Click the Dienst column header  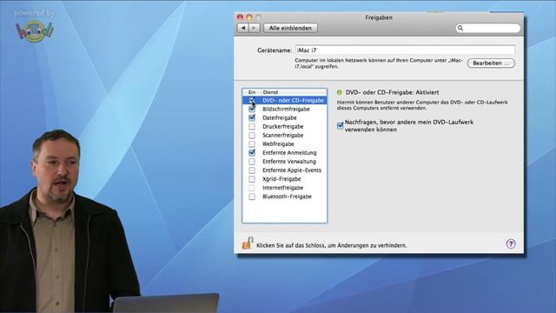(x=294, y=92)
